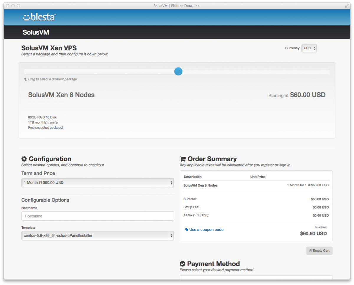
Task: Click into the Hostname input field
Action: (98, 216)
